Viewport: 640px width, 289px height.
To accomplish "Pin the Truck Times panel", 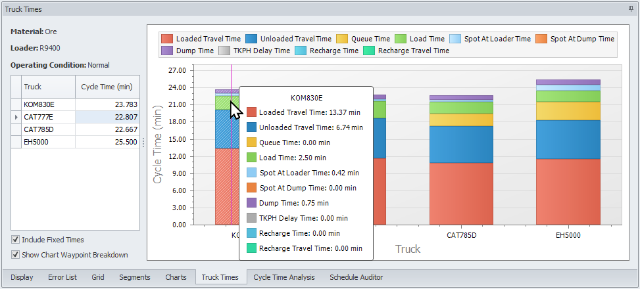I will pos(631,9).
